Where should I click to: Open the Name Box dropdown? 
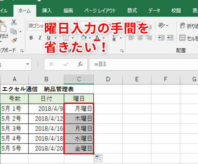point(27,64)
